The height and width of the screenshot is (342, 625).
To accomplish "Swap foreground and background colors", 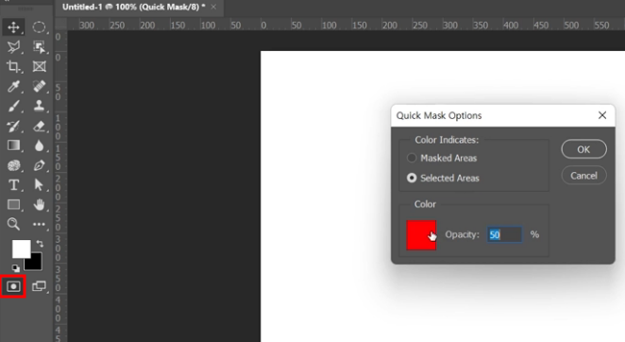I will [40, 243].
